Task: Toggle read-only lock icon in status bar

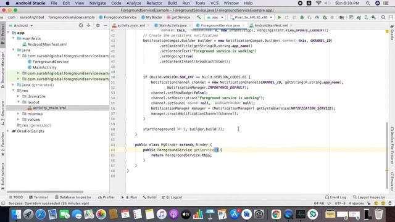Action: [369, 203]
